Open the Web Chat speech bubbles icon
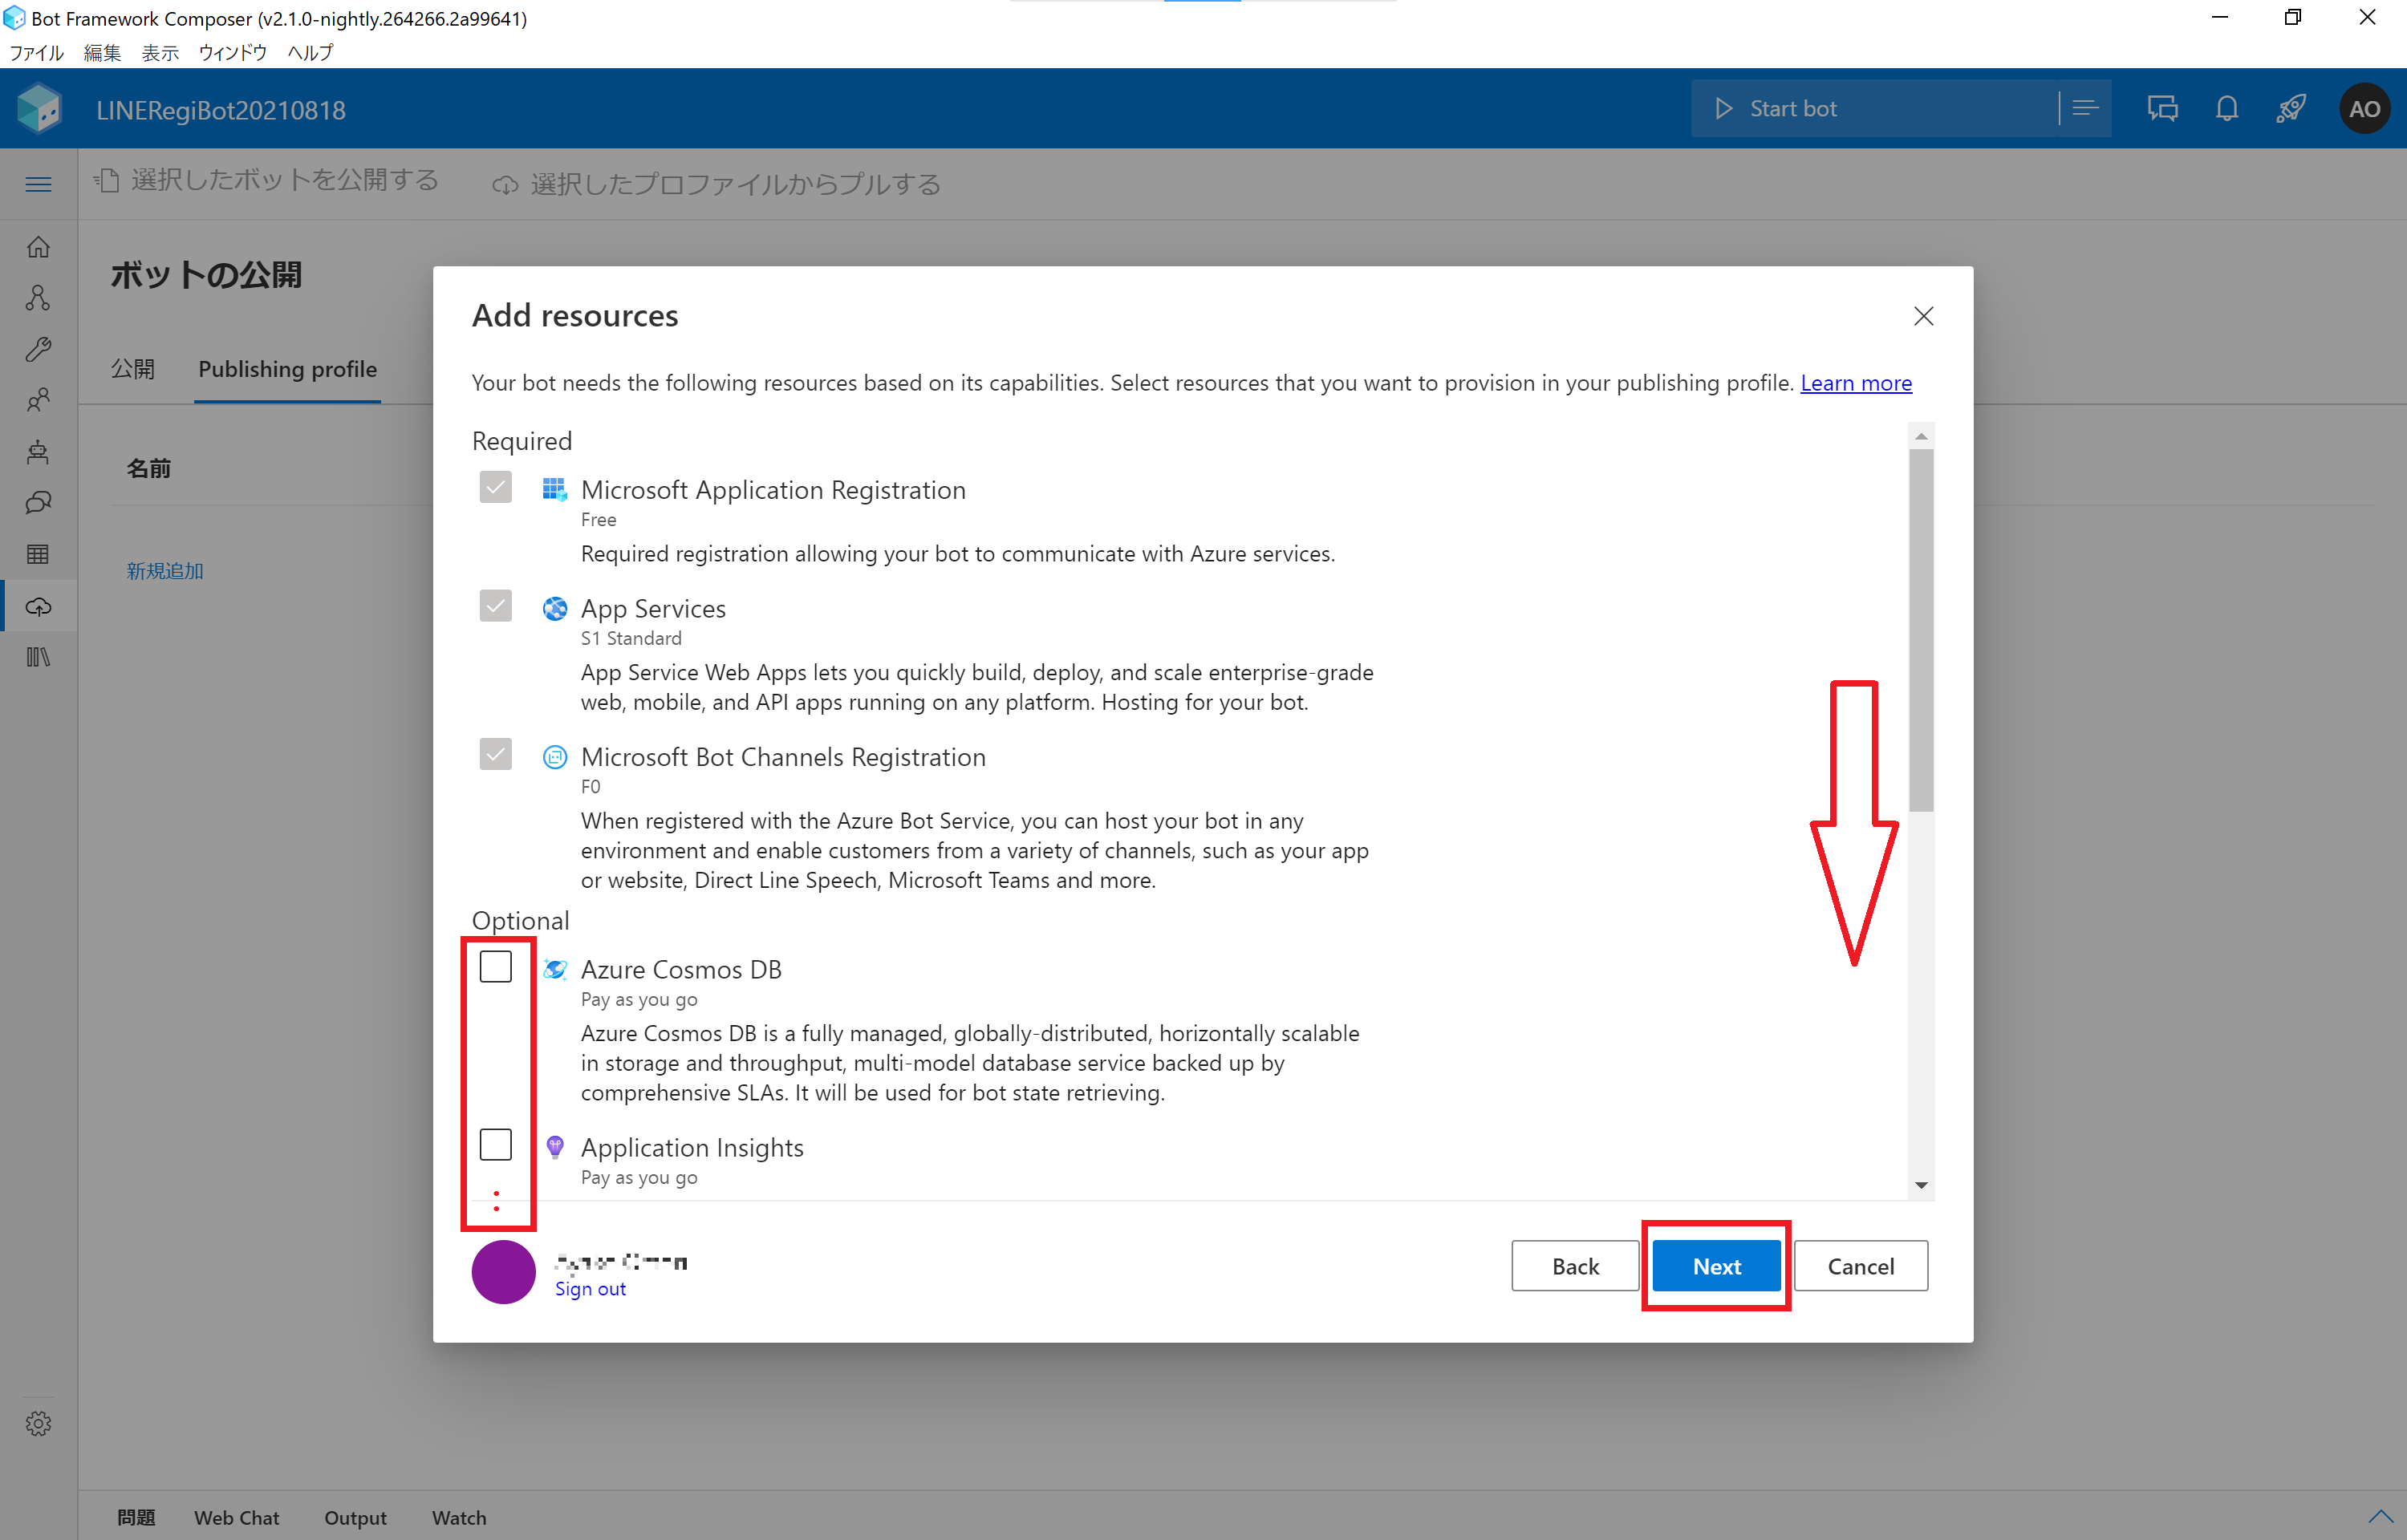Viewport: 2407px width, 1540px height. pyautogui.click(x=2162, y=109)
